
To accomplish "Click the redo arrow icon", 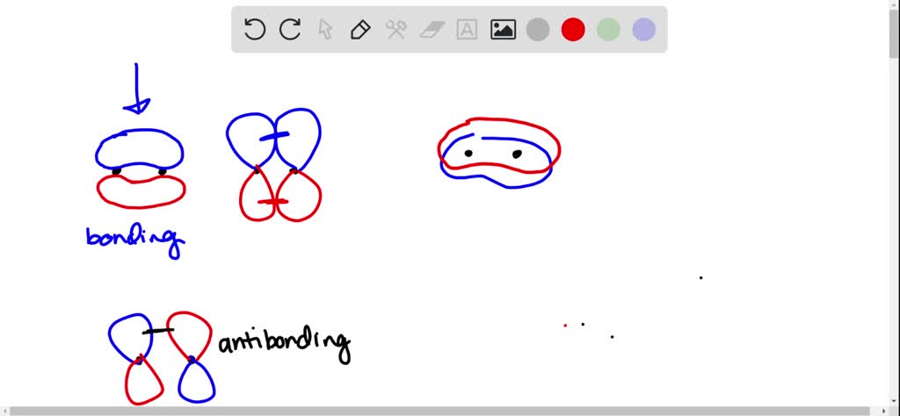I will (x=290, y=29).
